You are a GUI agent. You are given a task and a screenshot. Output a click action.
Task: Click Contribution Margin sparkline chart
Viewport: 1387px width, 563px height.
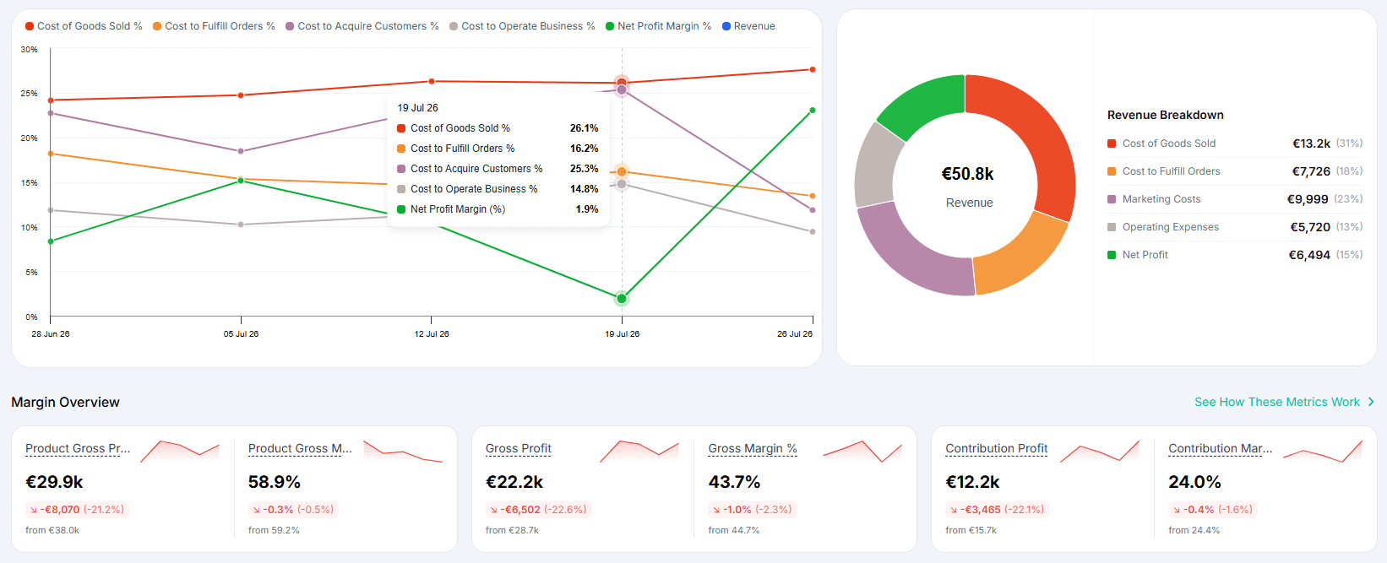(1323, 451)
